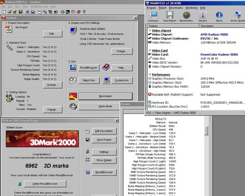Click the System info computer icon in the 3DMark toolbar

tap(27, 12)
